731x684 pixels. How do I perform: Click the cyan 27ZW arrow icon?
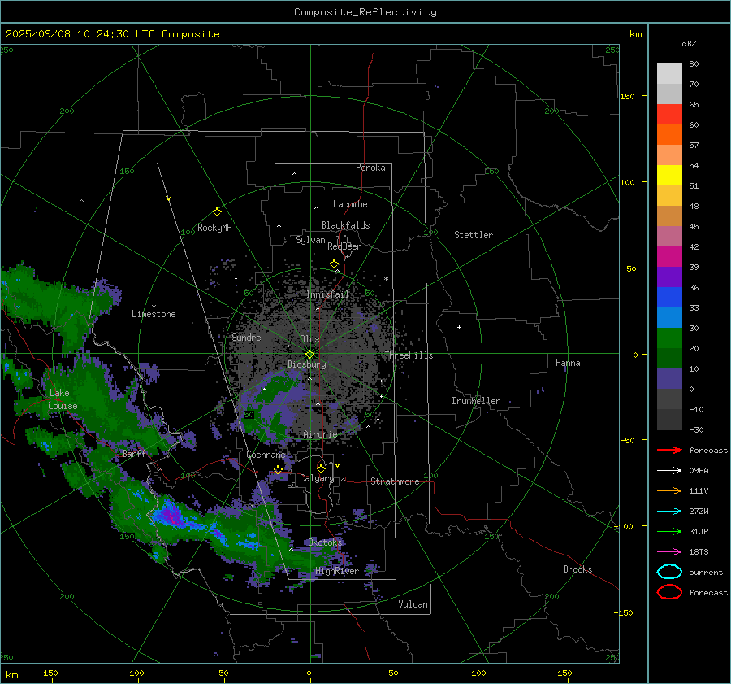tap(669, 512)
